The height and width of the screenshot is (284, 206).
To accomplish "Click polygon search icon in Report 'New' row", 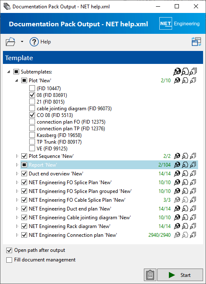I will tap(185, 165).
